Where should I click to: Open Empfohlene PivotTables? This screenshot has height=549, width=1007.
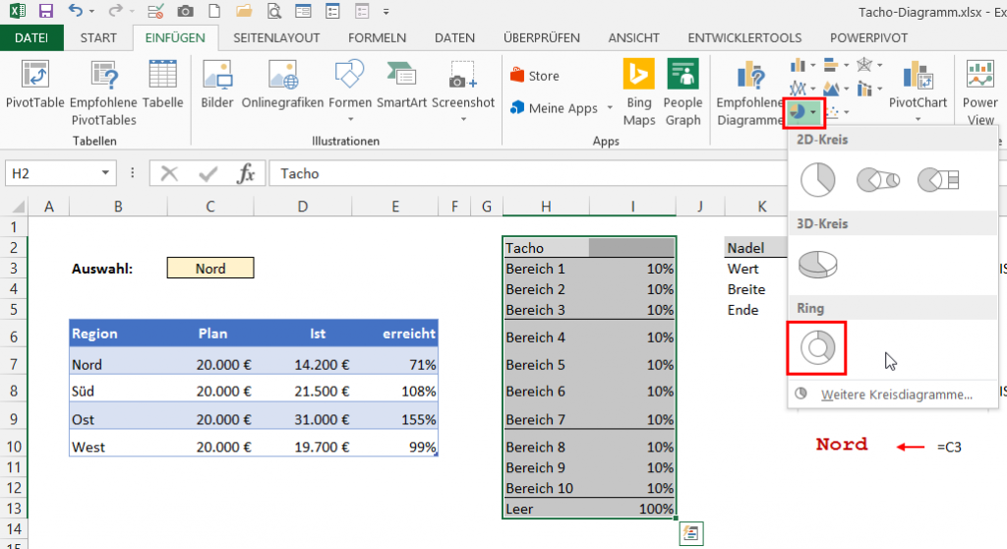pyautogui.click(x=103, y=91)
